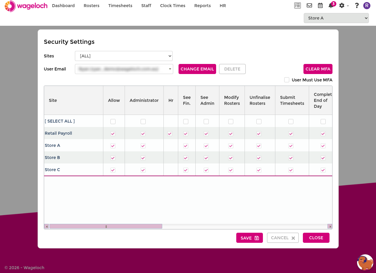Check Select All under See Fin. column
376x273 pixels.
pyautogui.click(x=186, y=121)
